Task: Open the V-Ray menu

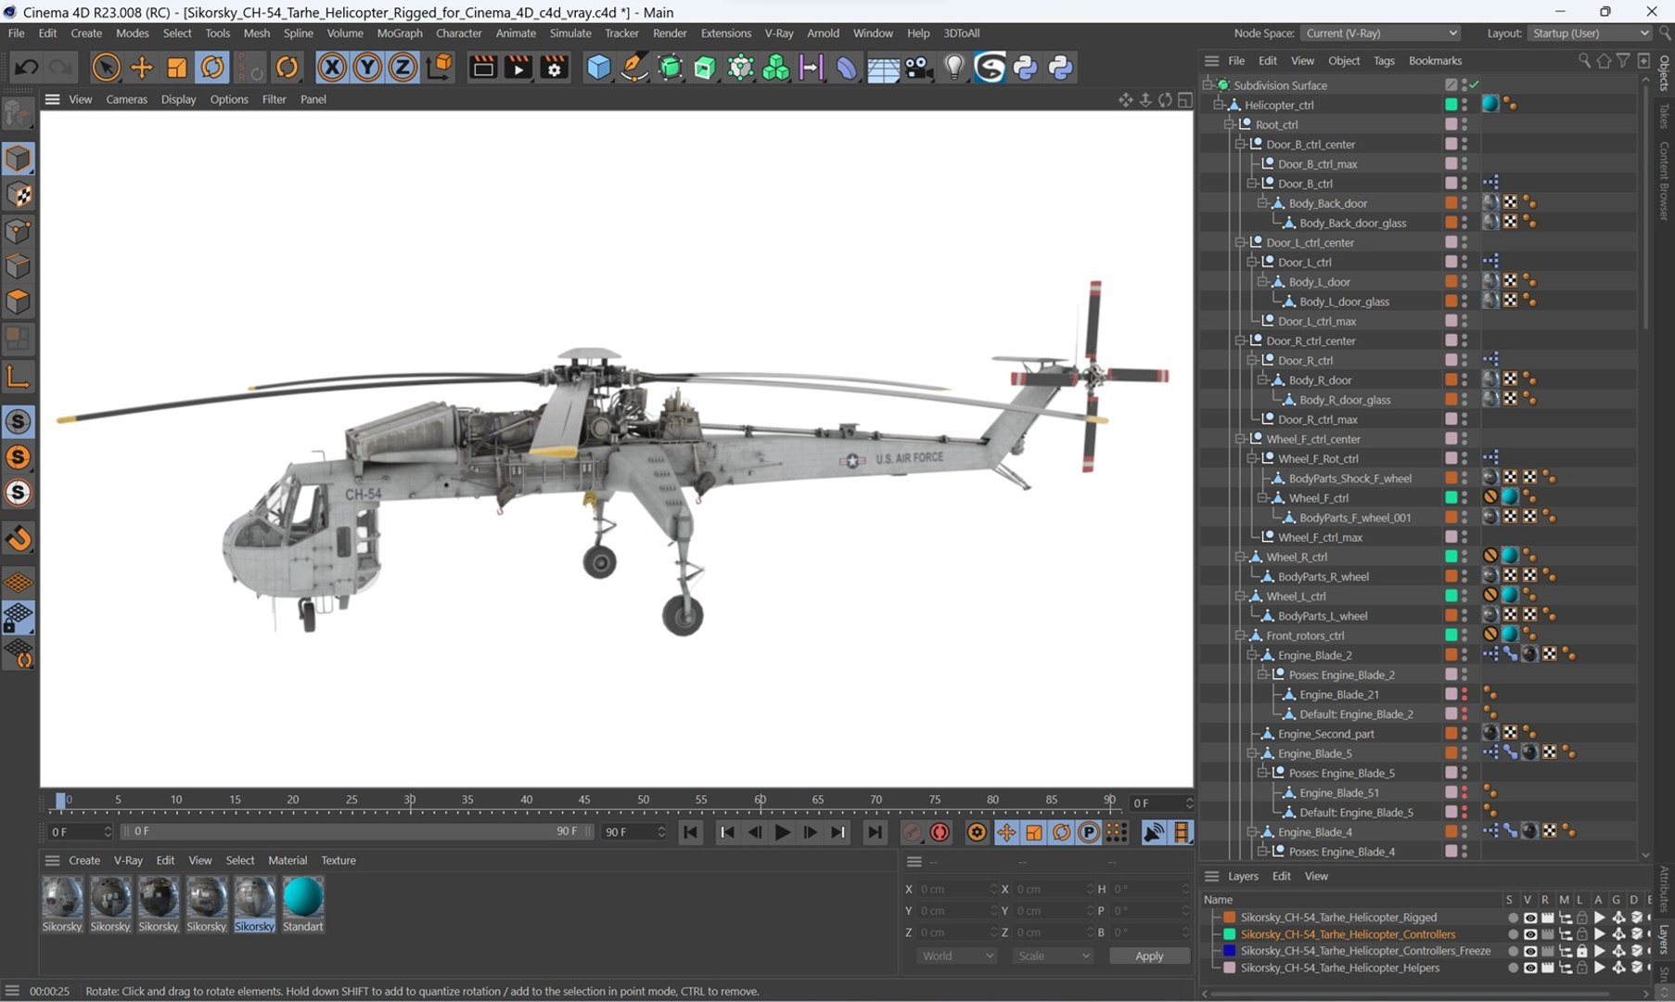Action: (778, 32)
